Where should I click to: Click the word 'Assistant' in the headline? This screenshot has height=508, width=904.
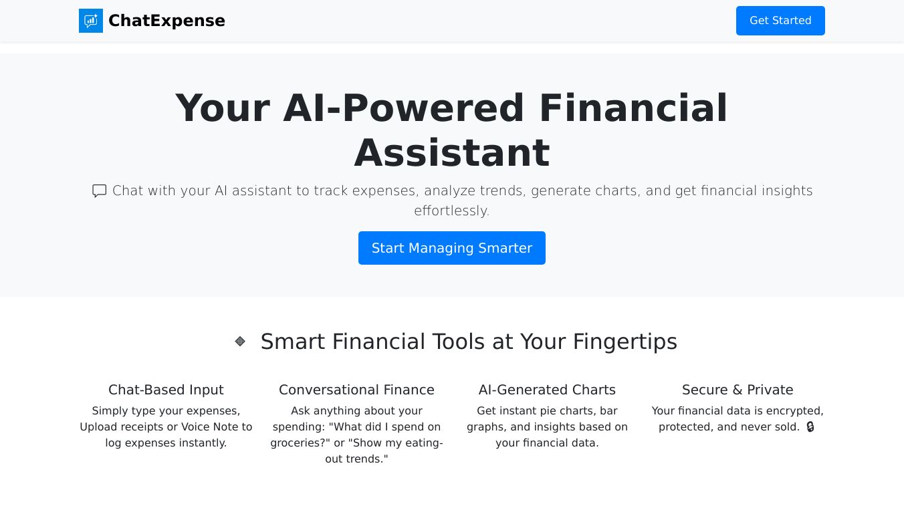[451, 152]
